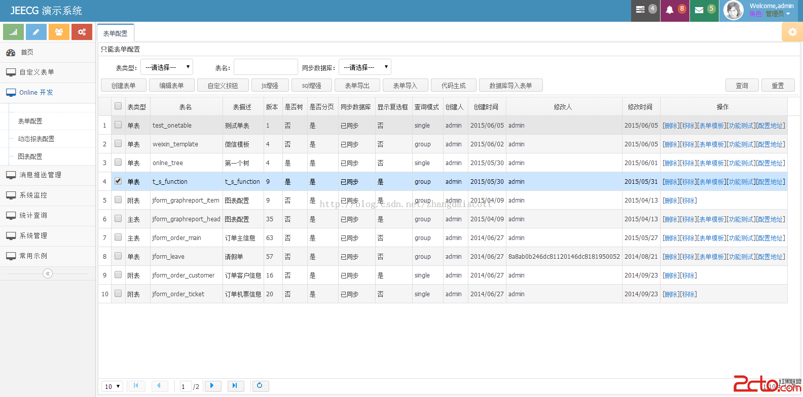
Task: Click the green chart shortcut button
Action: [13, 32]
